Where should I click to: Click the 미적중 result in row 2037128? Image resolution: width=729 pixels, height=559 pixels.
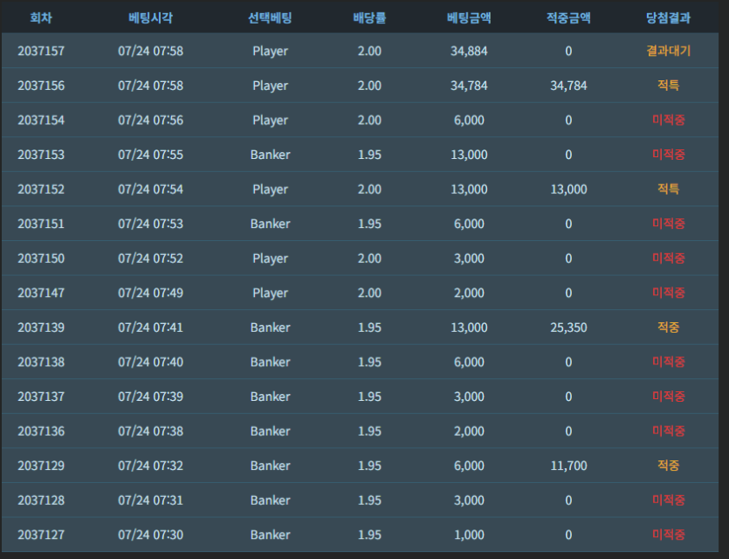(669, 500)
